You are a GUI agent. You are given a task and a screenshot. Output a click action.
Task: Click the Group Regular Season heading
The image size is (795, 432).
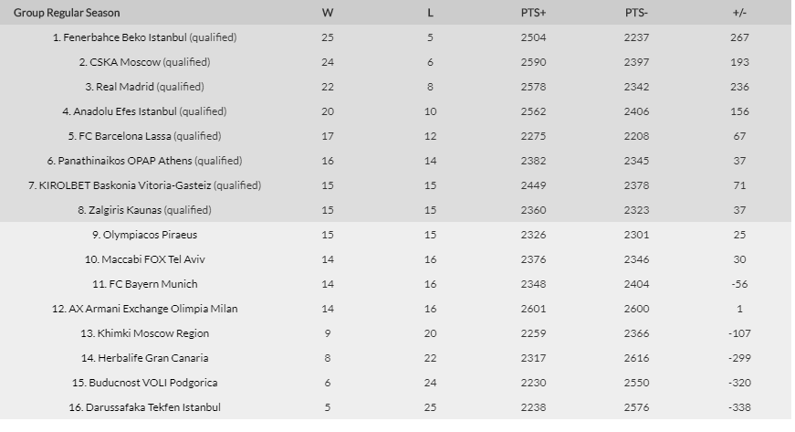click(x=67, y=13)
